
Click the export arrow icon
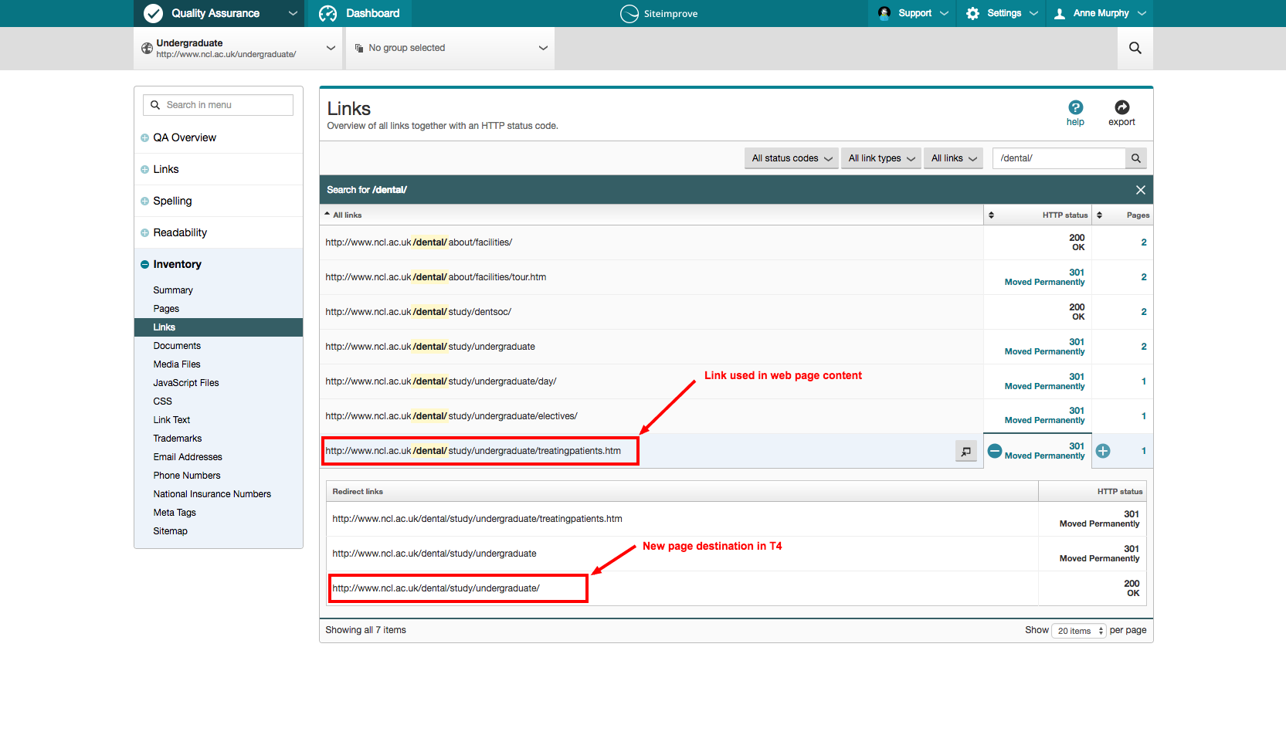1121,107
